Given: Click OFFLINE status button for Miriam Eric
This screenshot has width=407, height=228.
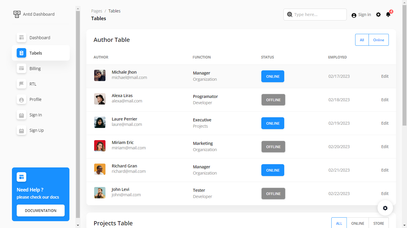Looking at the screenshot, I should (273, 147).
